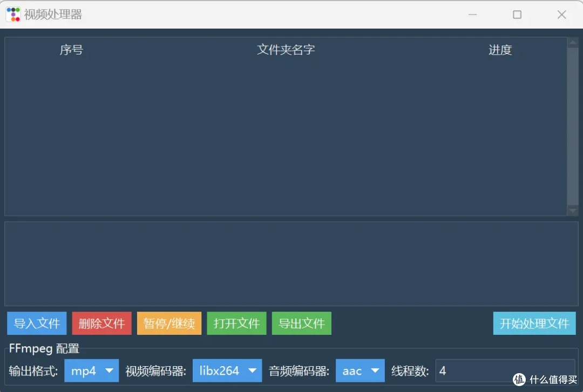This screenshot has width=583, height=392.
Task: Click the 视频处理器 app icon in title bar
Action: coord(13,15)
